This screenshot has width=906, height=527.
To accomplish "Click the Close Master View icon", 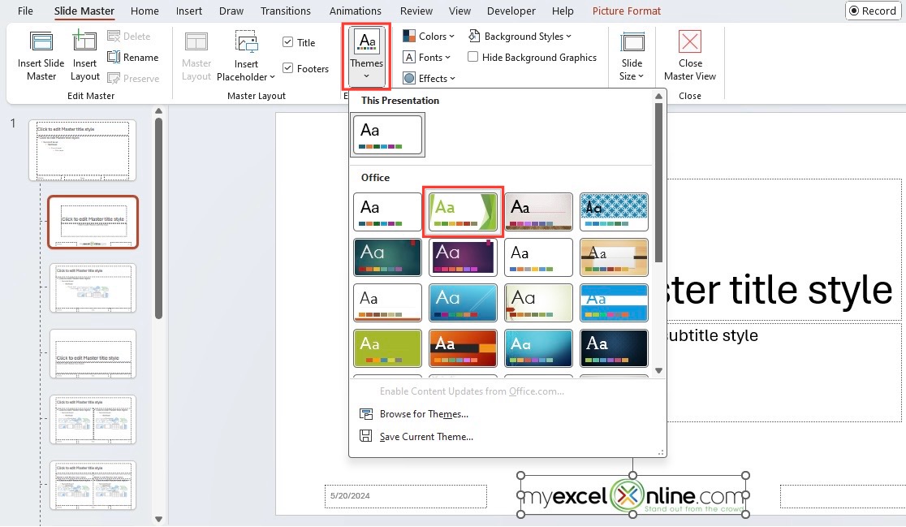I will click(x=690, y=41).
